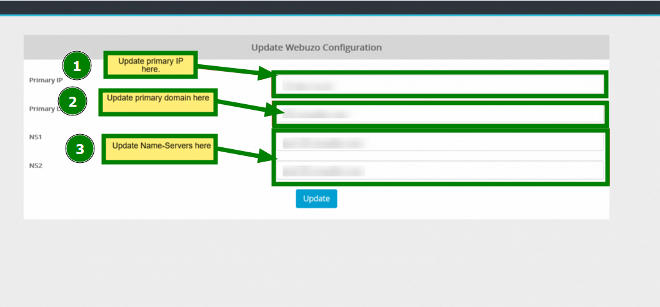Image resolution: width=660 pixels, height=307 pixels.
Task: Click the Primary IP input field
Action: [x=440, y=84]
